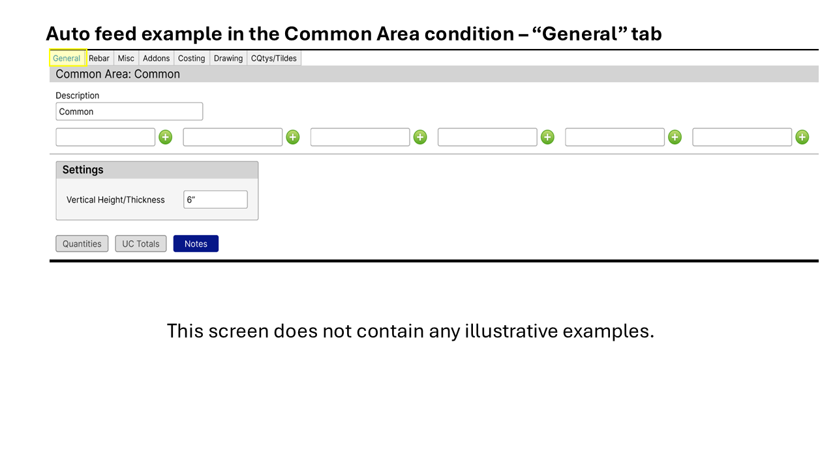
Task: Open the Rebar tab
Action: (x=99, y=58)
